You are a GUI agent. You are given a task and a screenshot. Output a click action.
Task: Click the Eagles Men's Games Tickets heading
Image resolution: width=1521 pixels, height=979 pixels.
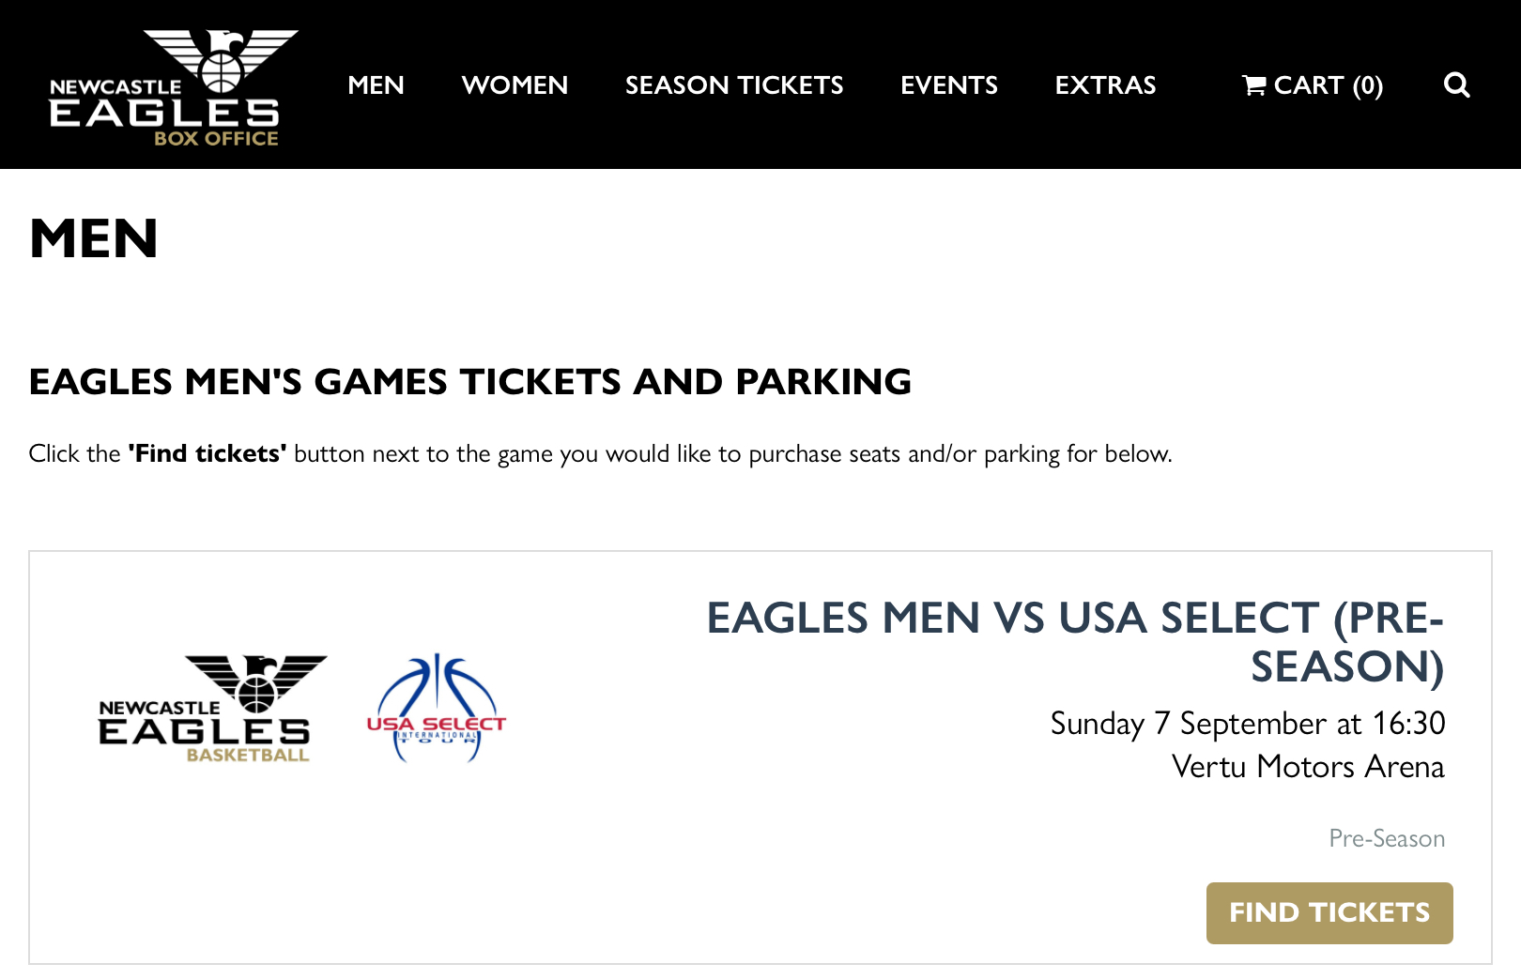[469, 382]
